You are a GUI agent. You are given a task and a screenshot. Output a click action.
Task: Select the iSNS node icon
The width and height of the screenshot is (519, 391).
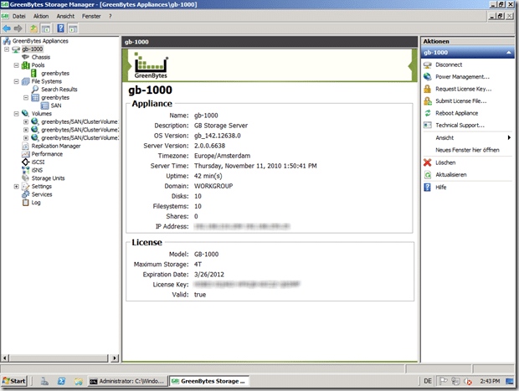tap(25, 170)
